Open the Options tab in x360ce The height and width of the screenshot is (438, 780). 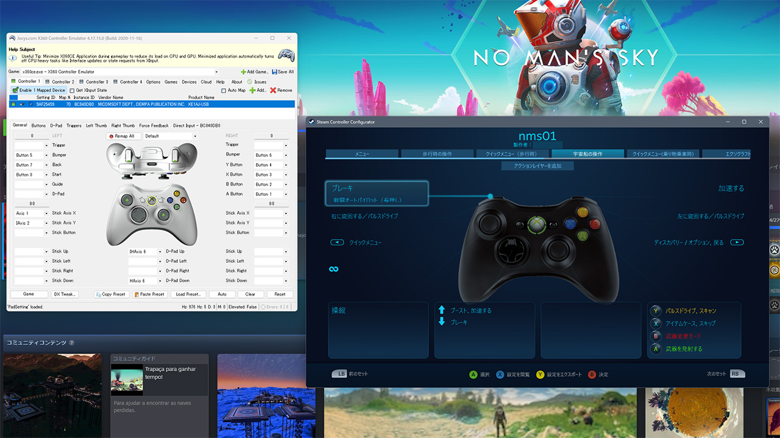(153, 82)
